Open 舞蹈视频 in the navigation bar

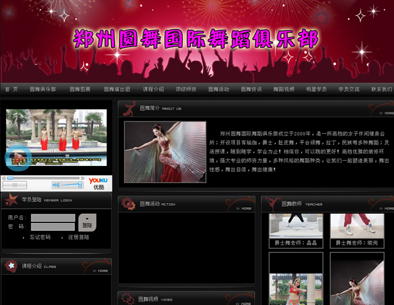coord(284,89)
